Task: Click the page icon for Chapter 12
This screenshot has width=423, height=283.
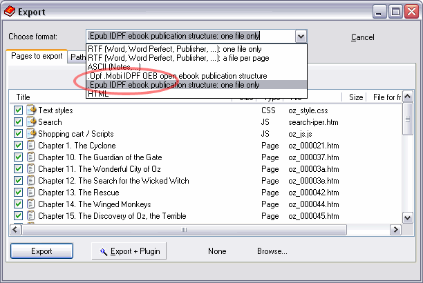Action: 31,181
